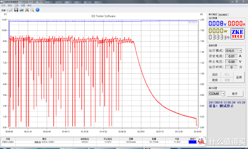The width and height of the screenshot is (248, 149).
Task: Click the 测试停止 status log message
Action: pyautogui.click(x=227, y=106)
